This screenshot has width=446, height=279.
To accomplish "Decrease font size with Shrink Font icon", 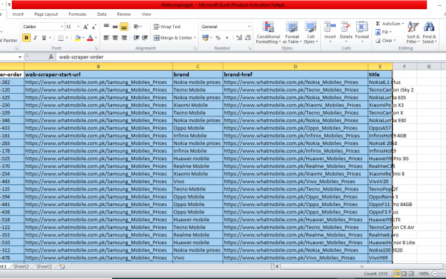I will [94, 27].
